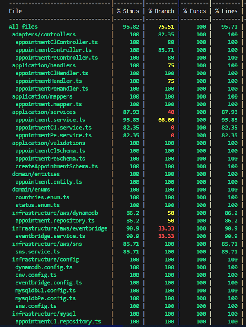The height and width of the screenshot is (327, 246).
Task: Select the 75.51 branch value for All files
Action: click(x=166, y=27)
